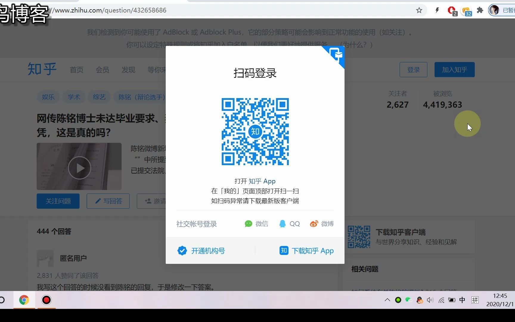Screen dimensions: 515x322
Task: Toggle the 中 input language indicator
Action: coord(462,300)
